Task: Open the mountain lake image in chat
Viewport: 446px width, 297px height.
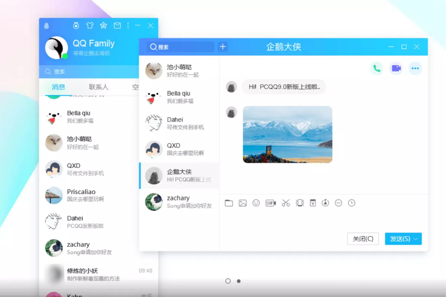Action: click(287, 135)
